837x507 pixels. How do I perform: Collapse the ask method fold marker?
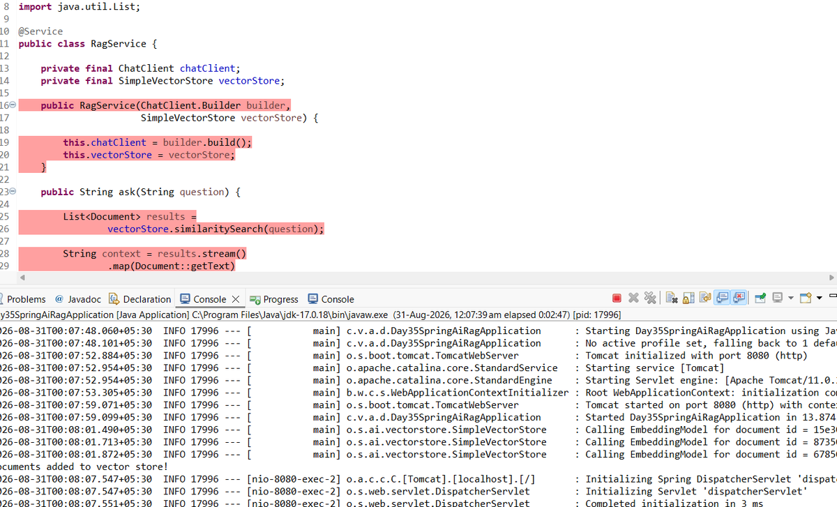(13, 192)
